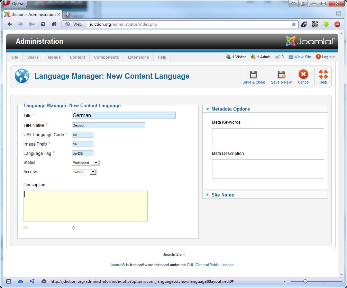Bookmark page using the star icon
The width and height of the screenshot is (347, 288).
click(294, 24)
